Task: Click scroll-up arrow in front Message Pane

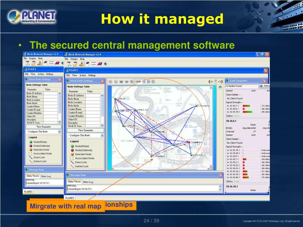Action: (220, 187)
